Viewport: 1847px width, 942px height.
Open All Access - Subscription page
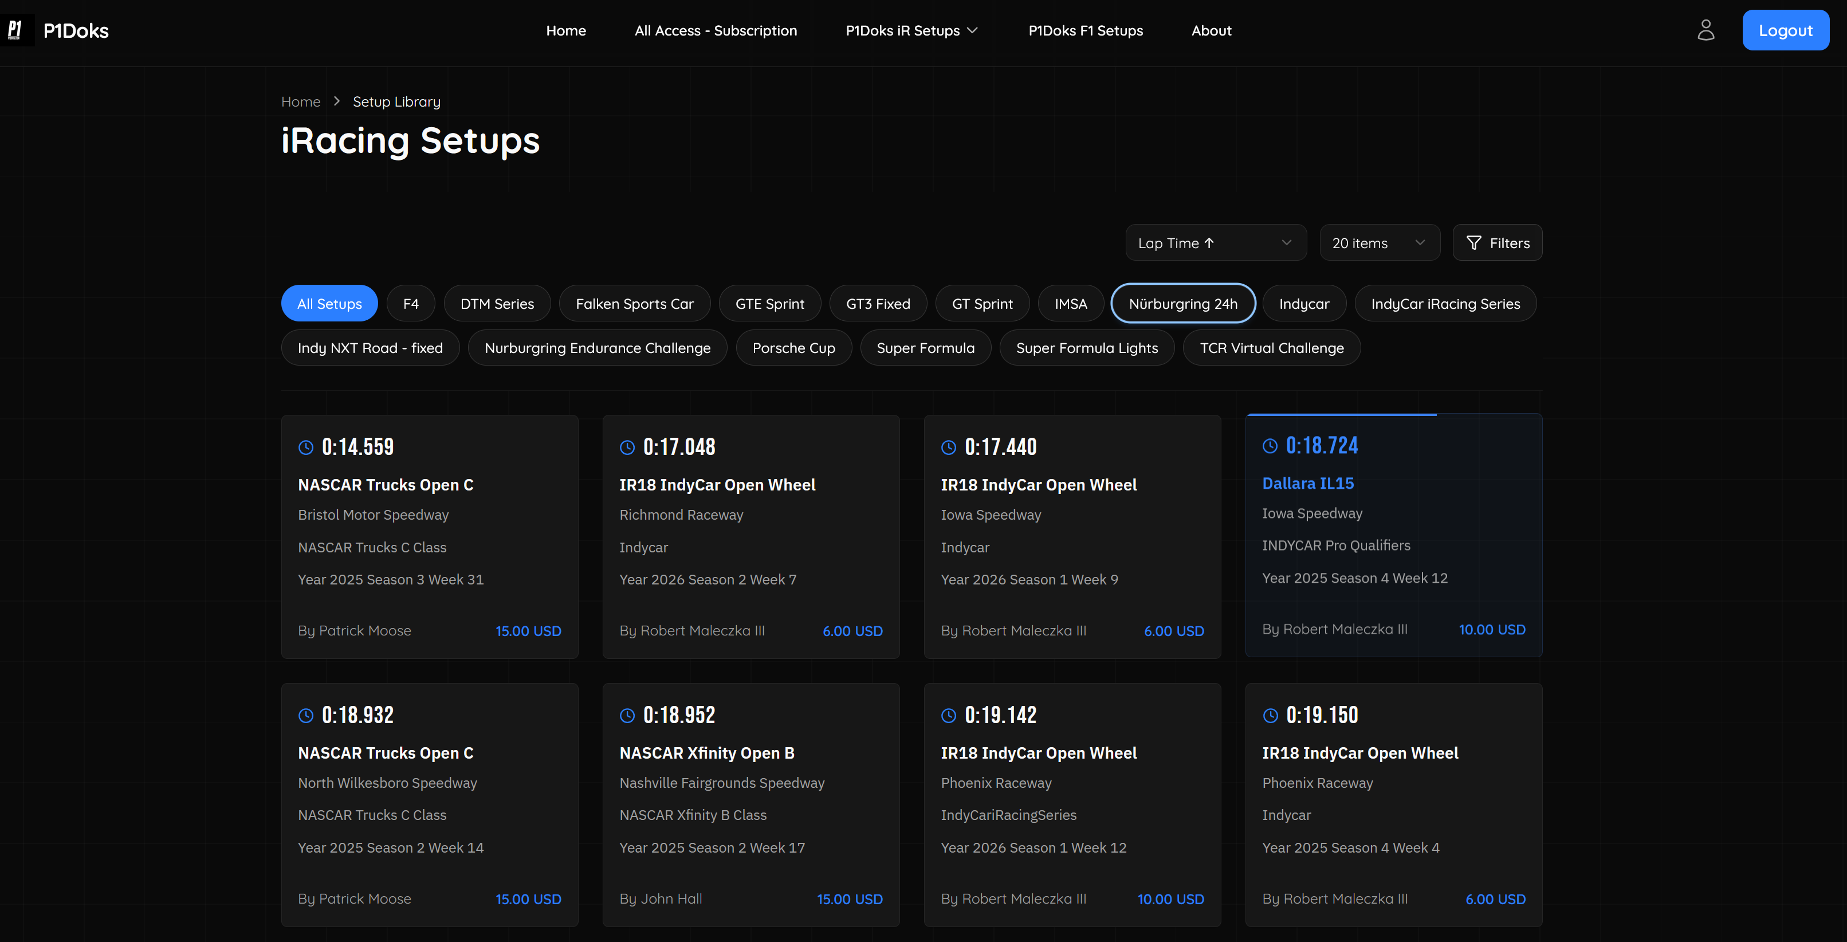click(x=716, y=30)
